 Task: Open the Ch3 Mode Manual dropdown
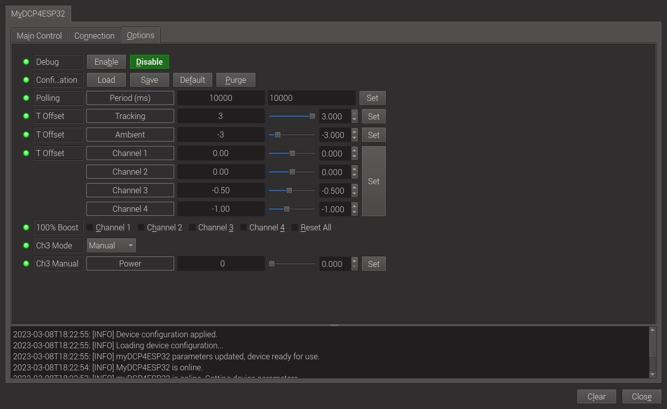click(111, 245)
